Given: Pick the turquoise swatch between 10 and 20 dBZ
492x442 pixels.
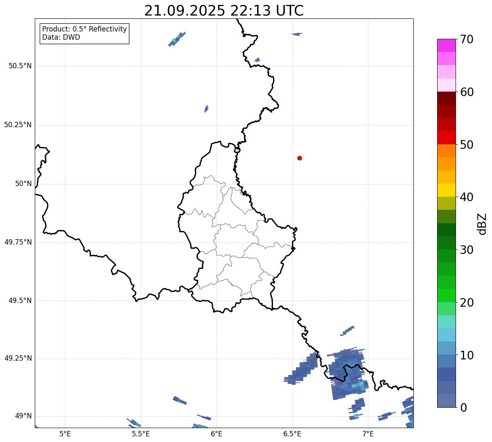Looking at the screenshot, I should click(446, 322).
